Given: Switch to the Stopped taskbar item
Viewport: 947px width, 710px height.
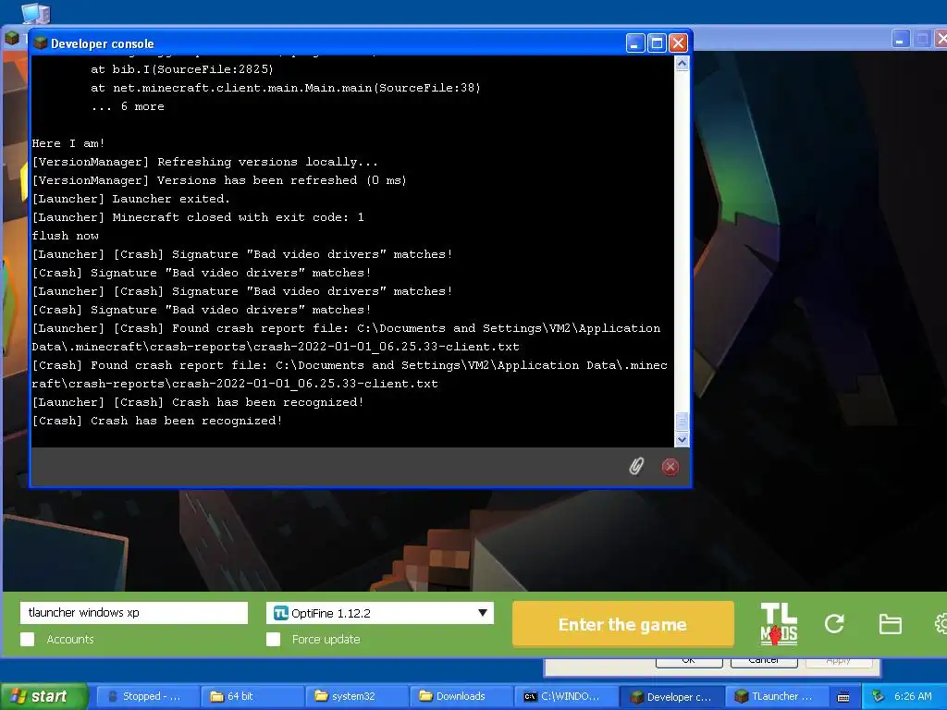Looking at the screenshot, I should [148, 696].
